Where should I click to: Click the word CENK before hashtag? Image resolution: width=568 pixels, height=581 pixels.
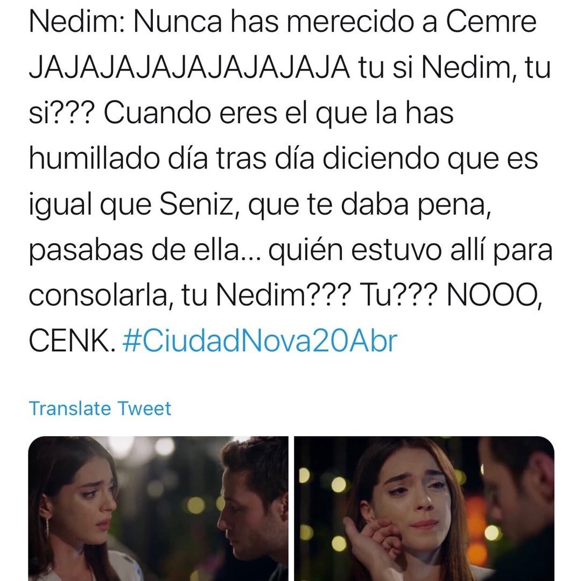coord(69,341)
